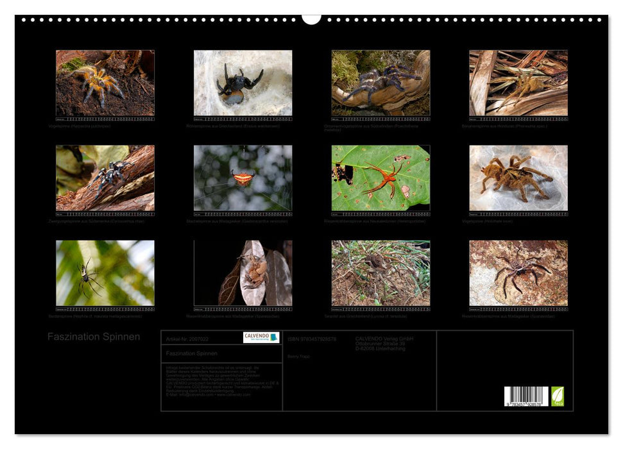
Task: Click the green eco leaf icon
Action: 558,396
